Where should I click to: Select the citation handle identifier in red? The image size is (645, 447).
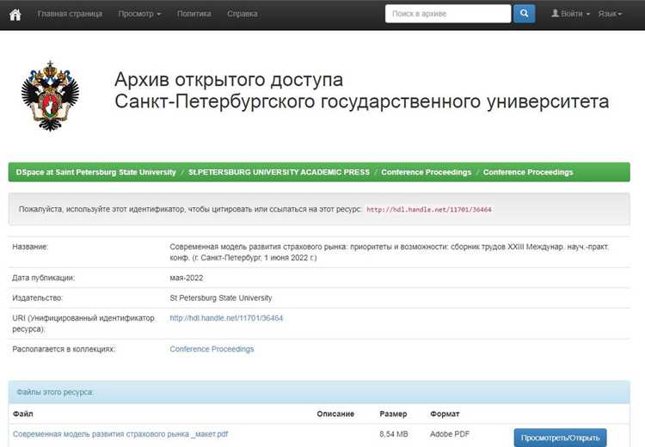pos(428,209)
